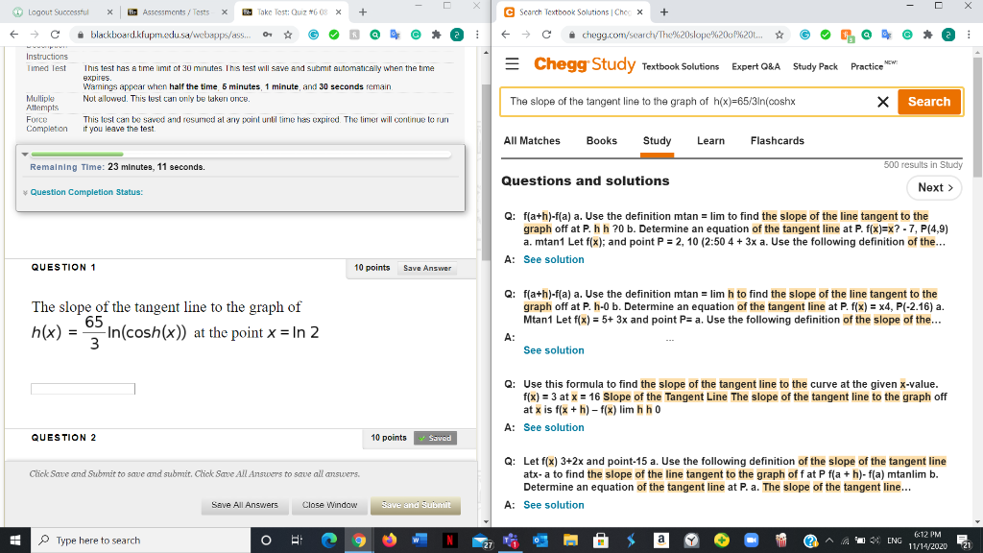Go to Next results page on Chegg
The height and width of the screenshot is (553, 983).
pos(934,187)
